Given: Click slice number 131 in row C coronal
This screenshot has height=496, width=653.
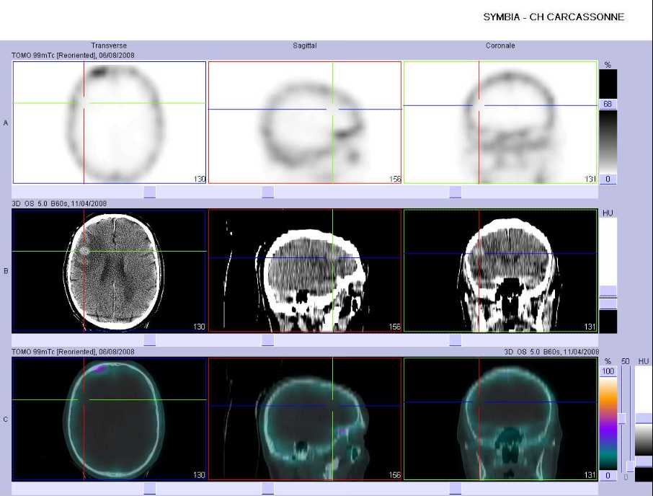Looking at the screenshot, I should 590,475.
